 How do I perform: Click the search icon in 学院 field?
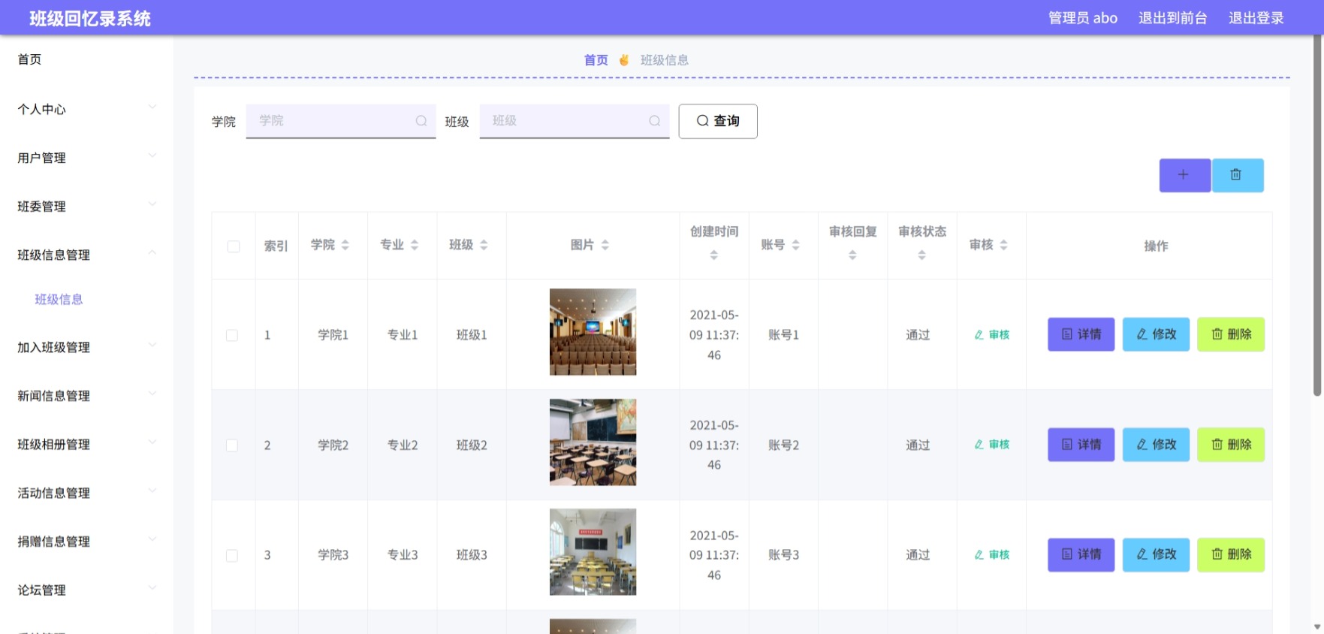coord(421,121)
